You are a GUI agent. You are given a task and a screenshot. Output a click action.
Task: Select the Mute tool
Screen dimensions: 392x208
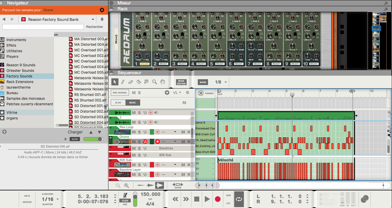[146, 82]
